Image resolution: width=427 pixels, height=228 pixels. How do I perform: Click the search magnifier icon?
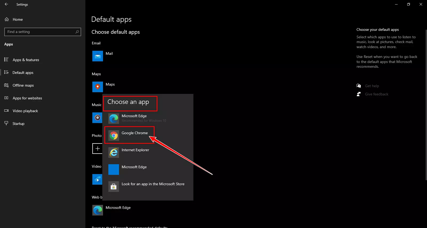click(77, 32)
